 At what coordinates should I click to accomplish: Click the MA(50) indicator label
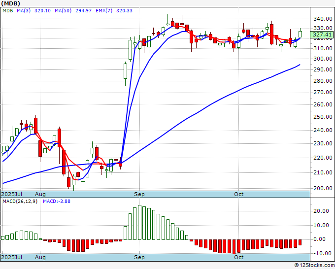pyautogui.click(x=63, y=11)
